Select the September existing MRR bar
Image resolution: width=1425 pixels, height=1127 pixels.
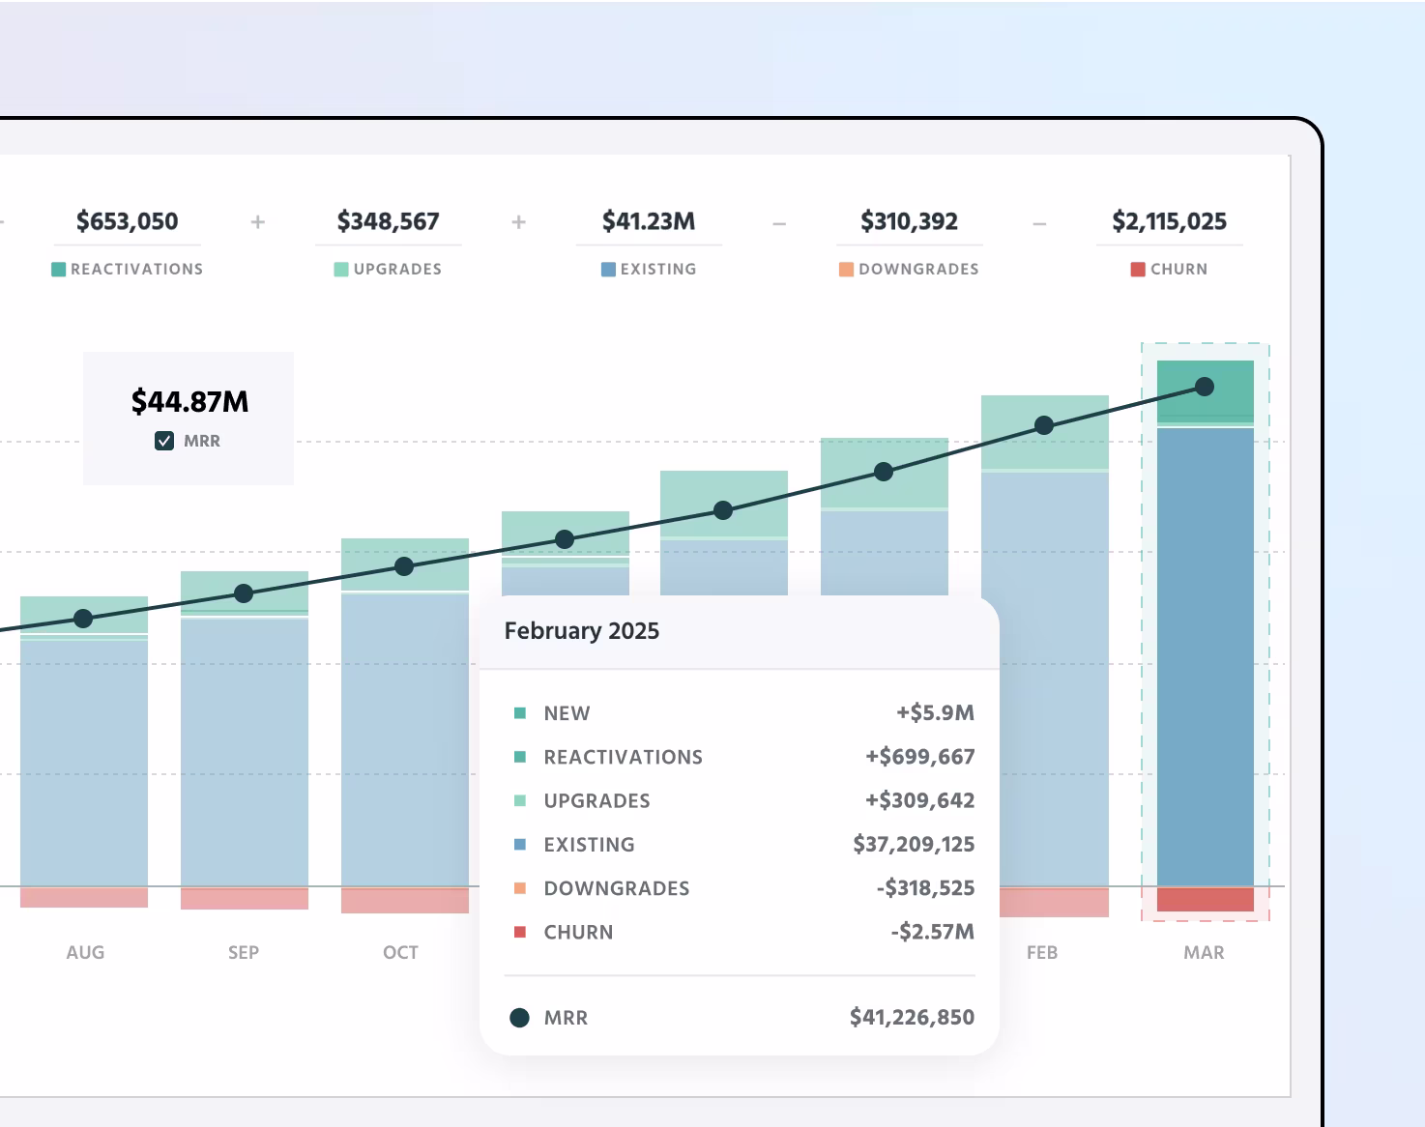[245, 752]
